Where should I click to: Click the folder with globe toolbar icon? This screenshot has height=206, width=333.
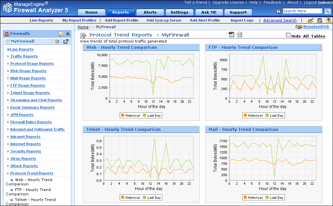tap(310, 20)
